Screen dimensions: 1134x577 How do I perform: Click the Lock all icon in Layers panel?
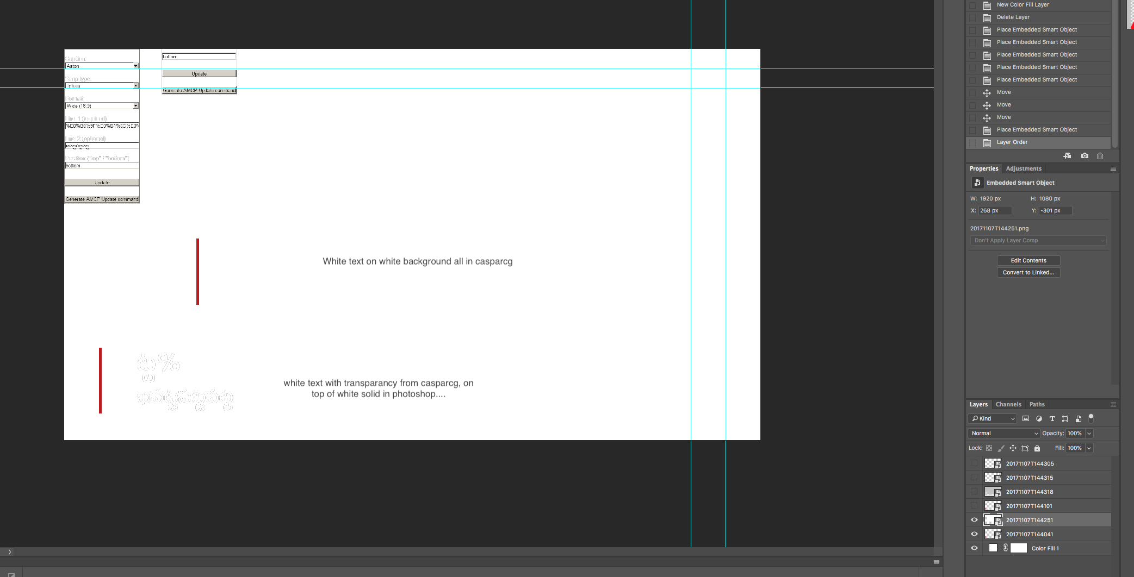pos(1037,449)
